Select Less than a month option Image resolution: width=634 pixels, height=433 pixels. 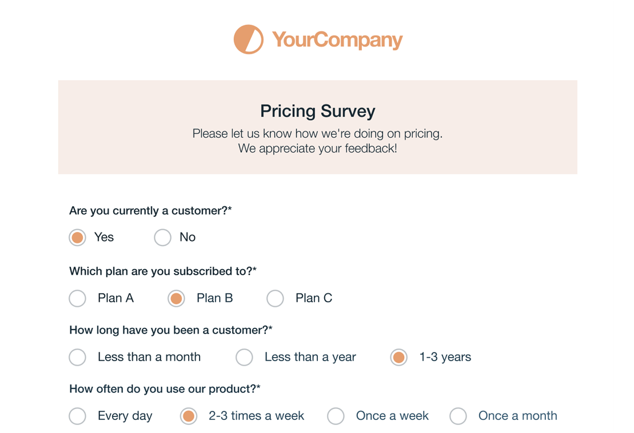point(77,357)
